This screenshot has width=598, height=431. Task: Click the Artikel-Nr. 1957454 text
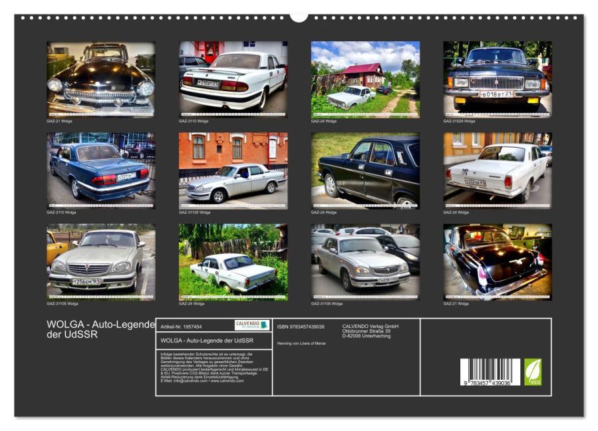click(x=181, y=327)
